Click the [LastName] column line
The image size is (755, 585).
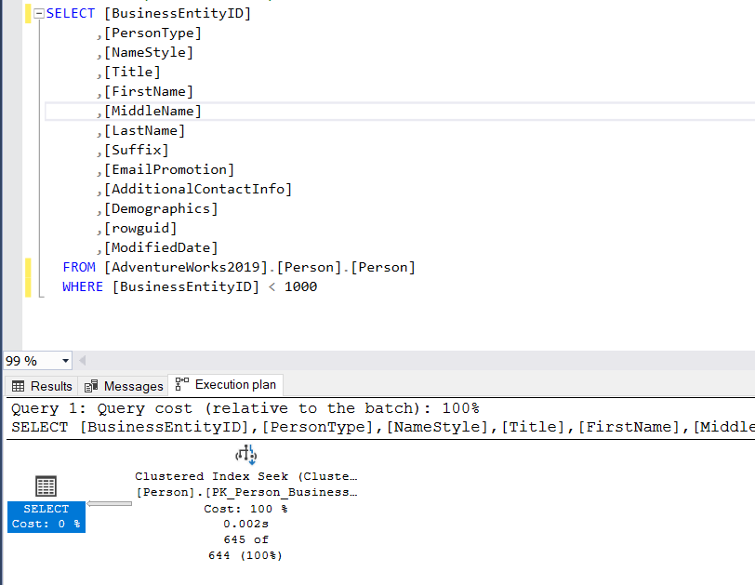140,130
